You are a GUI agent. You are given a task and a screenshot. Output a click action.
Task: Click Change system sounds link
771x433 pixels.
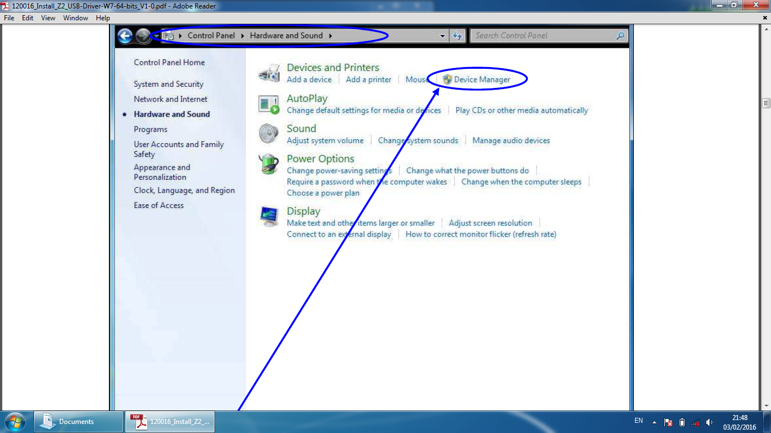pos(418,140)
